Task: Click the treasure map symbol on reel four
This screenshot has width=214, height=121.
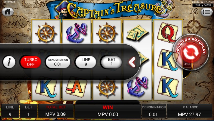Action: click(137, 33)
